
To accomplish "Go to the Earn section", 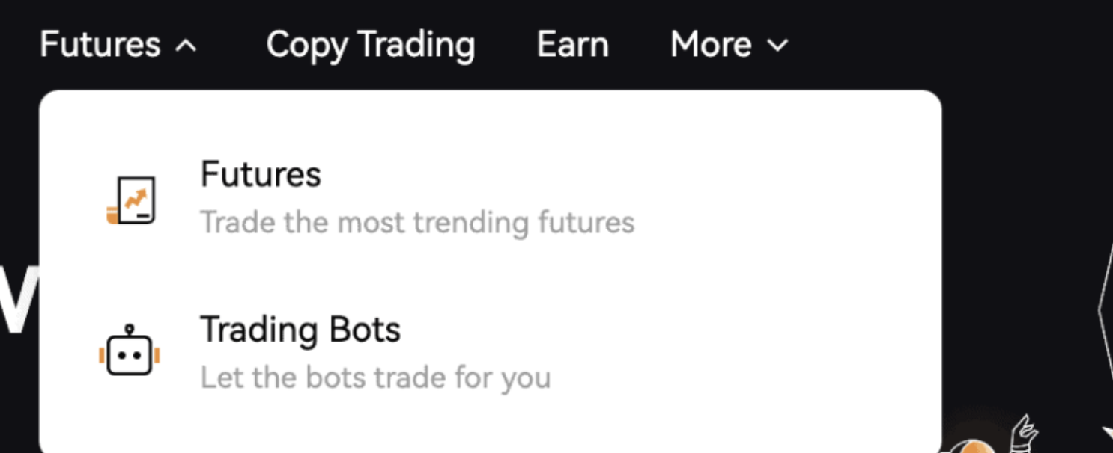I will click(x=572, y=45).
